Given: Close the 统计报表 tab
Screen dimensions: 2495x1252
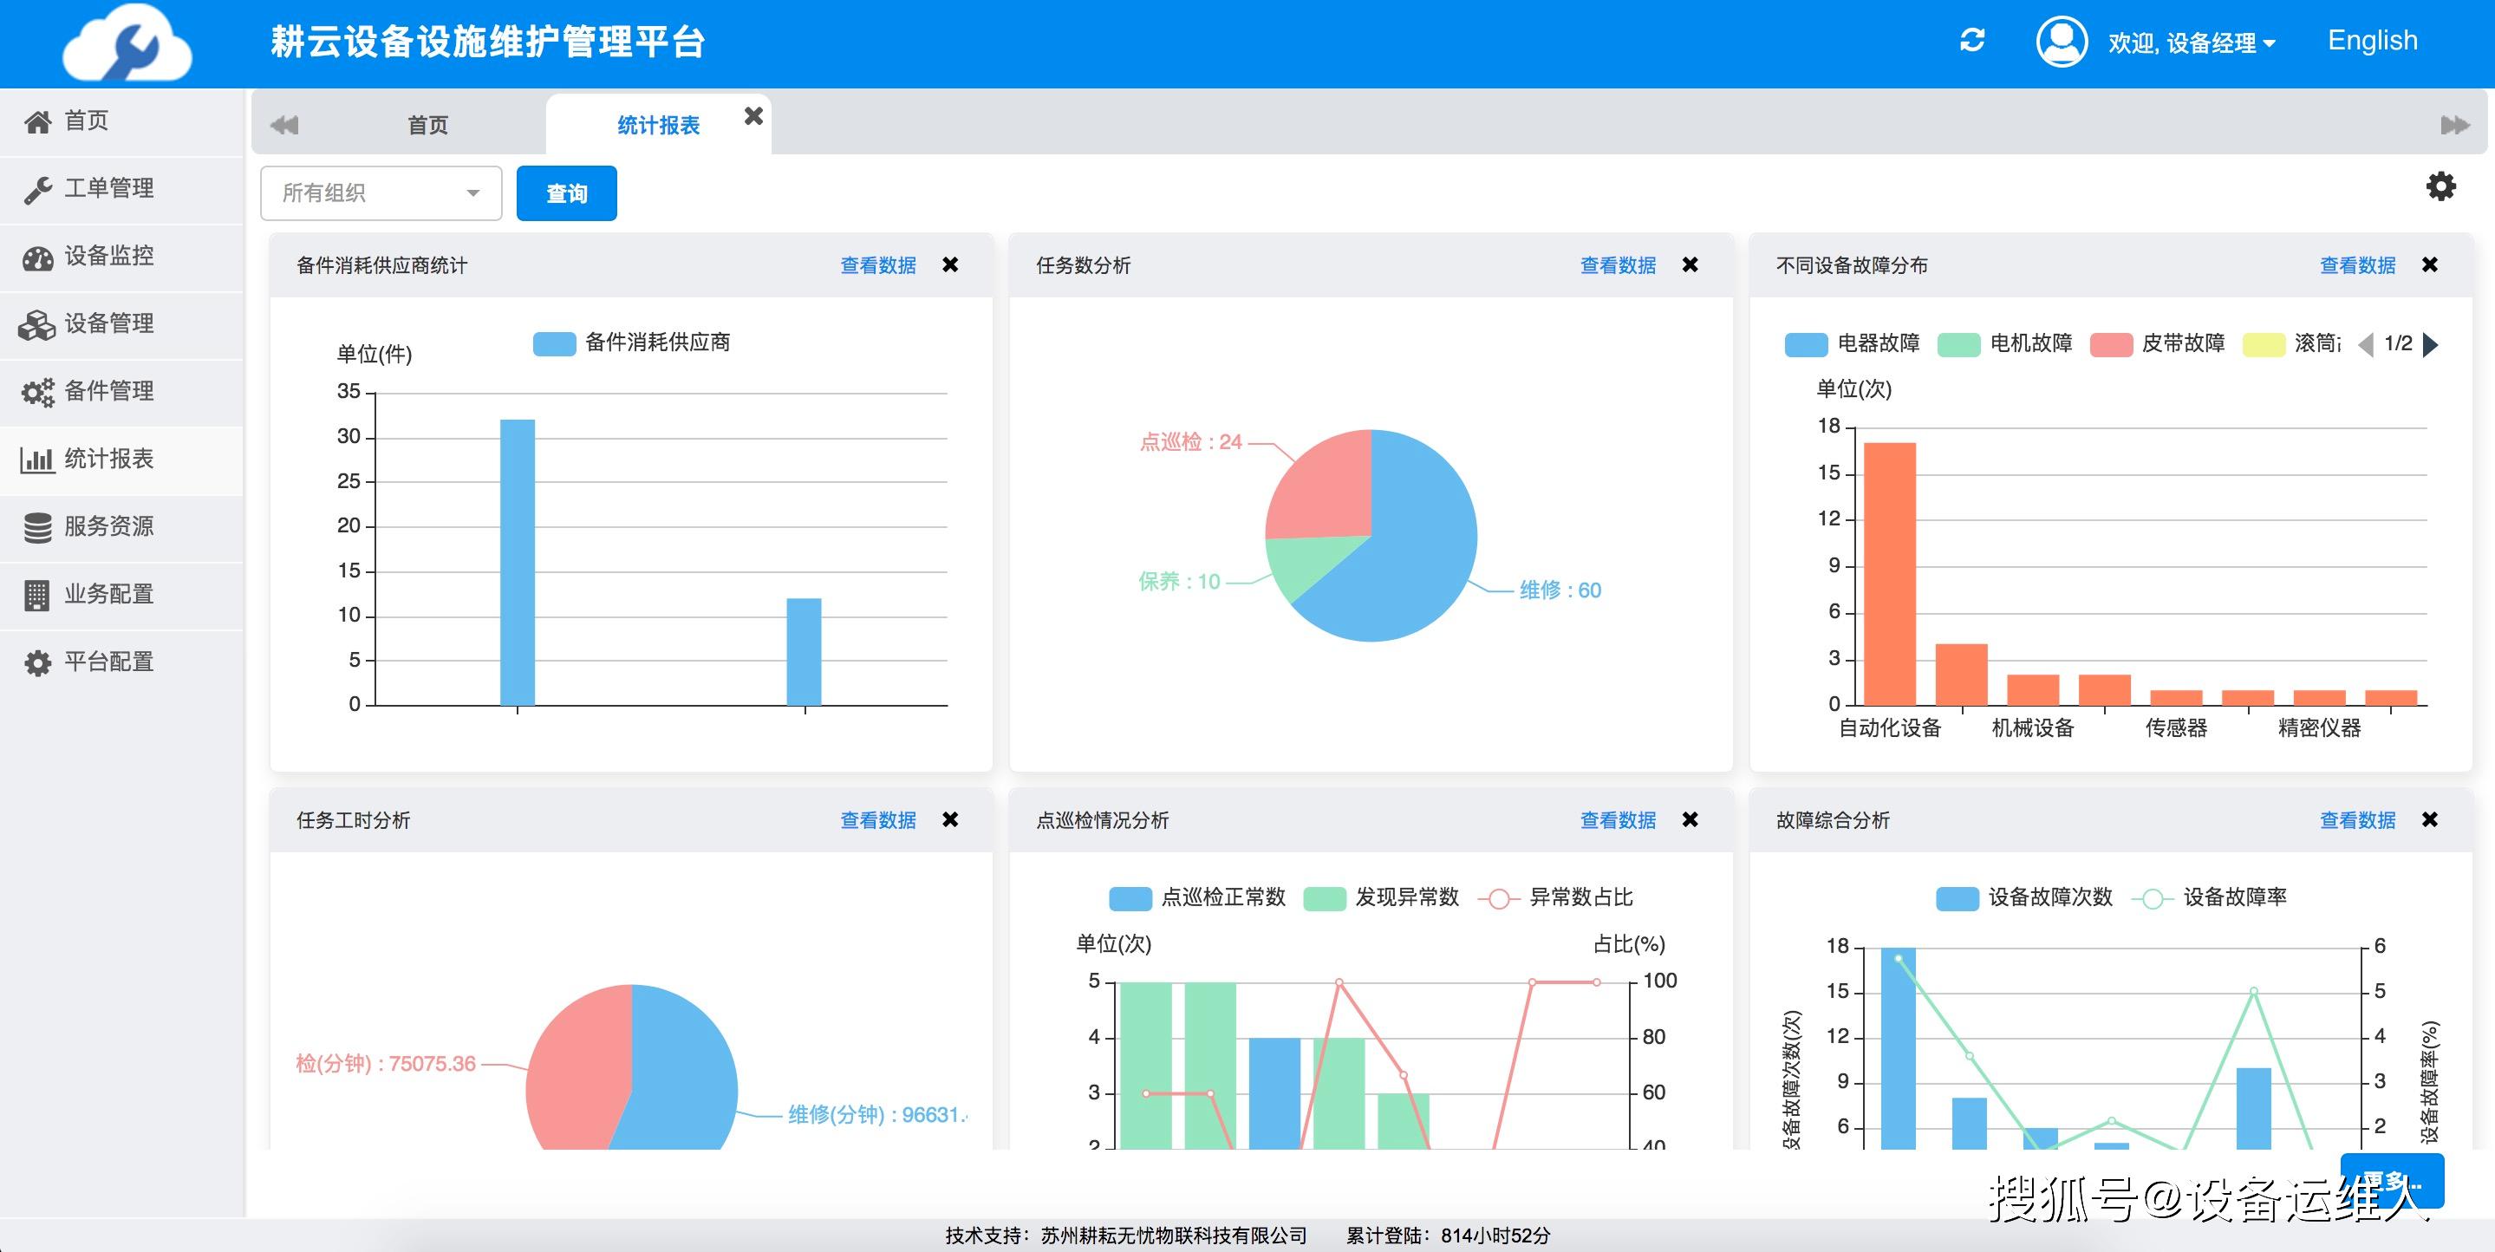Looking at the screenshot, I should coord(753,116).
